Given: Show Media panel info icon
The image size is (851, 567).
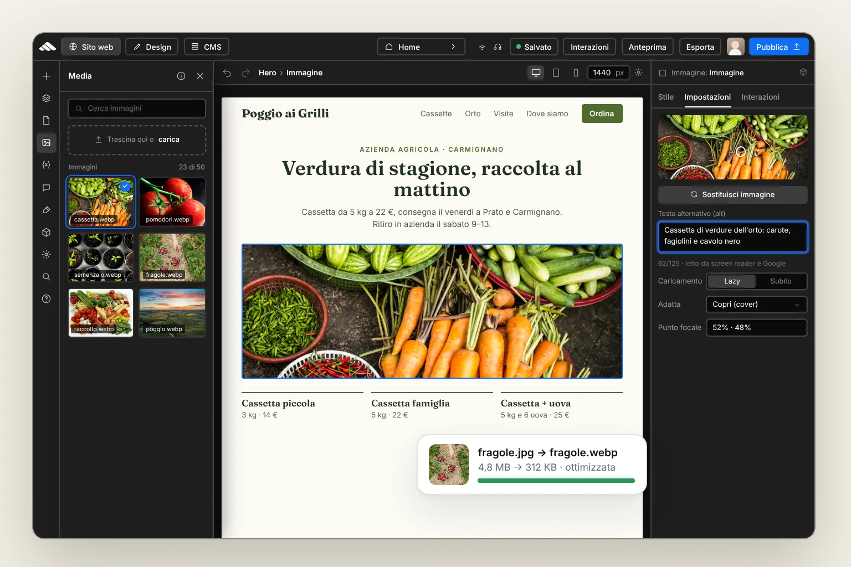Looking at the screenshot, I should pyautogui.click(x=181, y=76).
